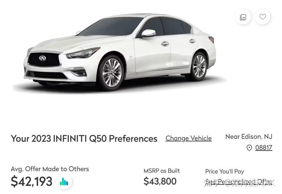282x194 pixels.
Task: Click the car's front headlight
Action: [x=83, y=53]
